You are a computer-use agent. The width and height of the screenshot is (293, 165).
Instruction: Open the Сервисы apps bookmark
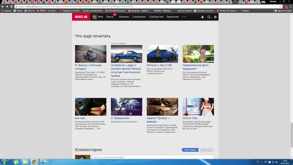6,11
